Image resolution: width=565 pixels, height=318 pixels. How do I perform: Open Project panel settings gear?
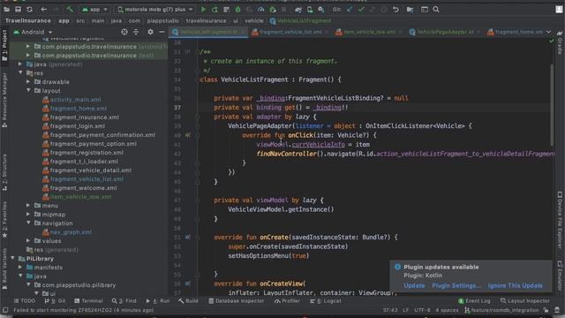pyautogui.click(x=150, y=32)
